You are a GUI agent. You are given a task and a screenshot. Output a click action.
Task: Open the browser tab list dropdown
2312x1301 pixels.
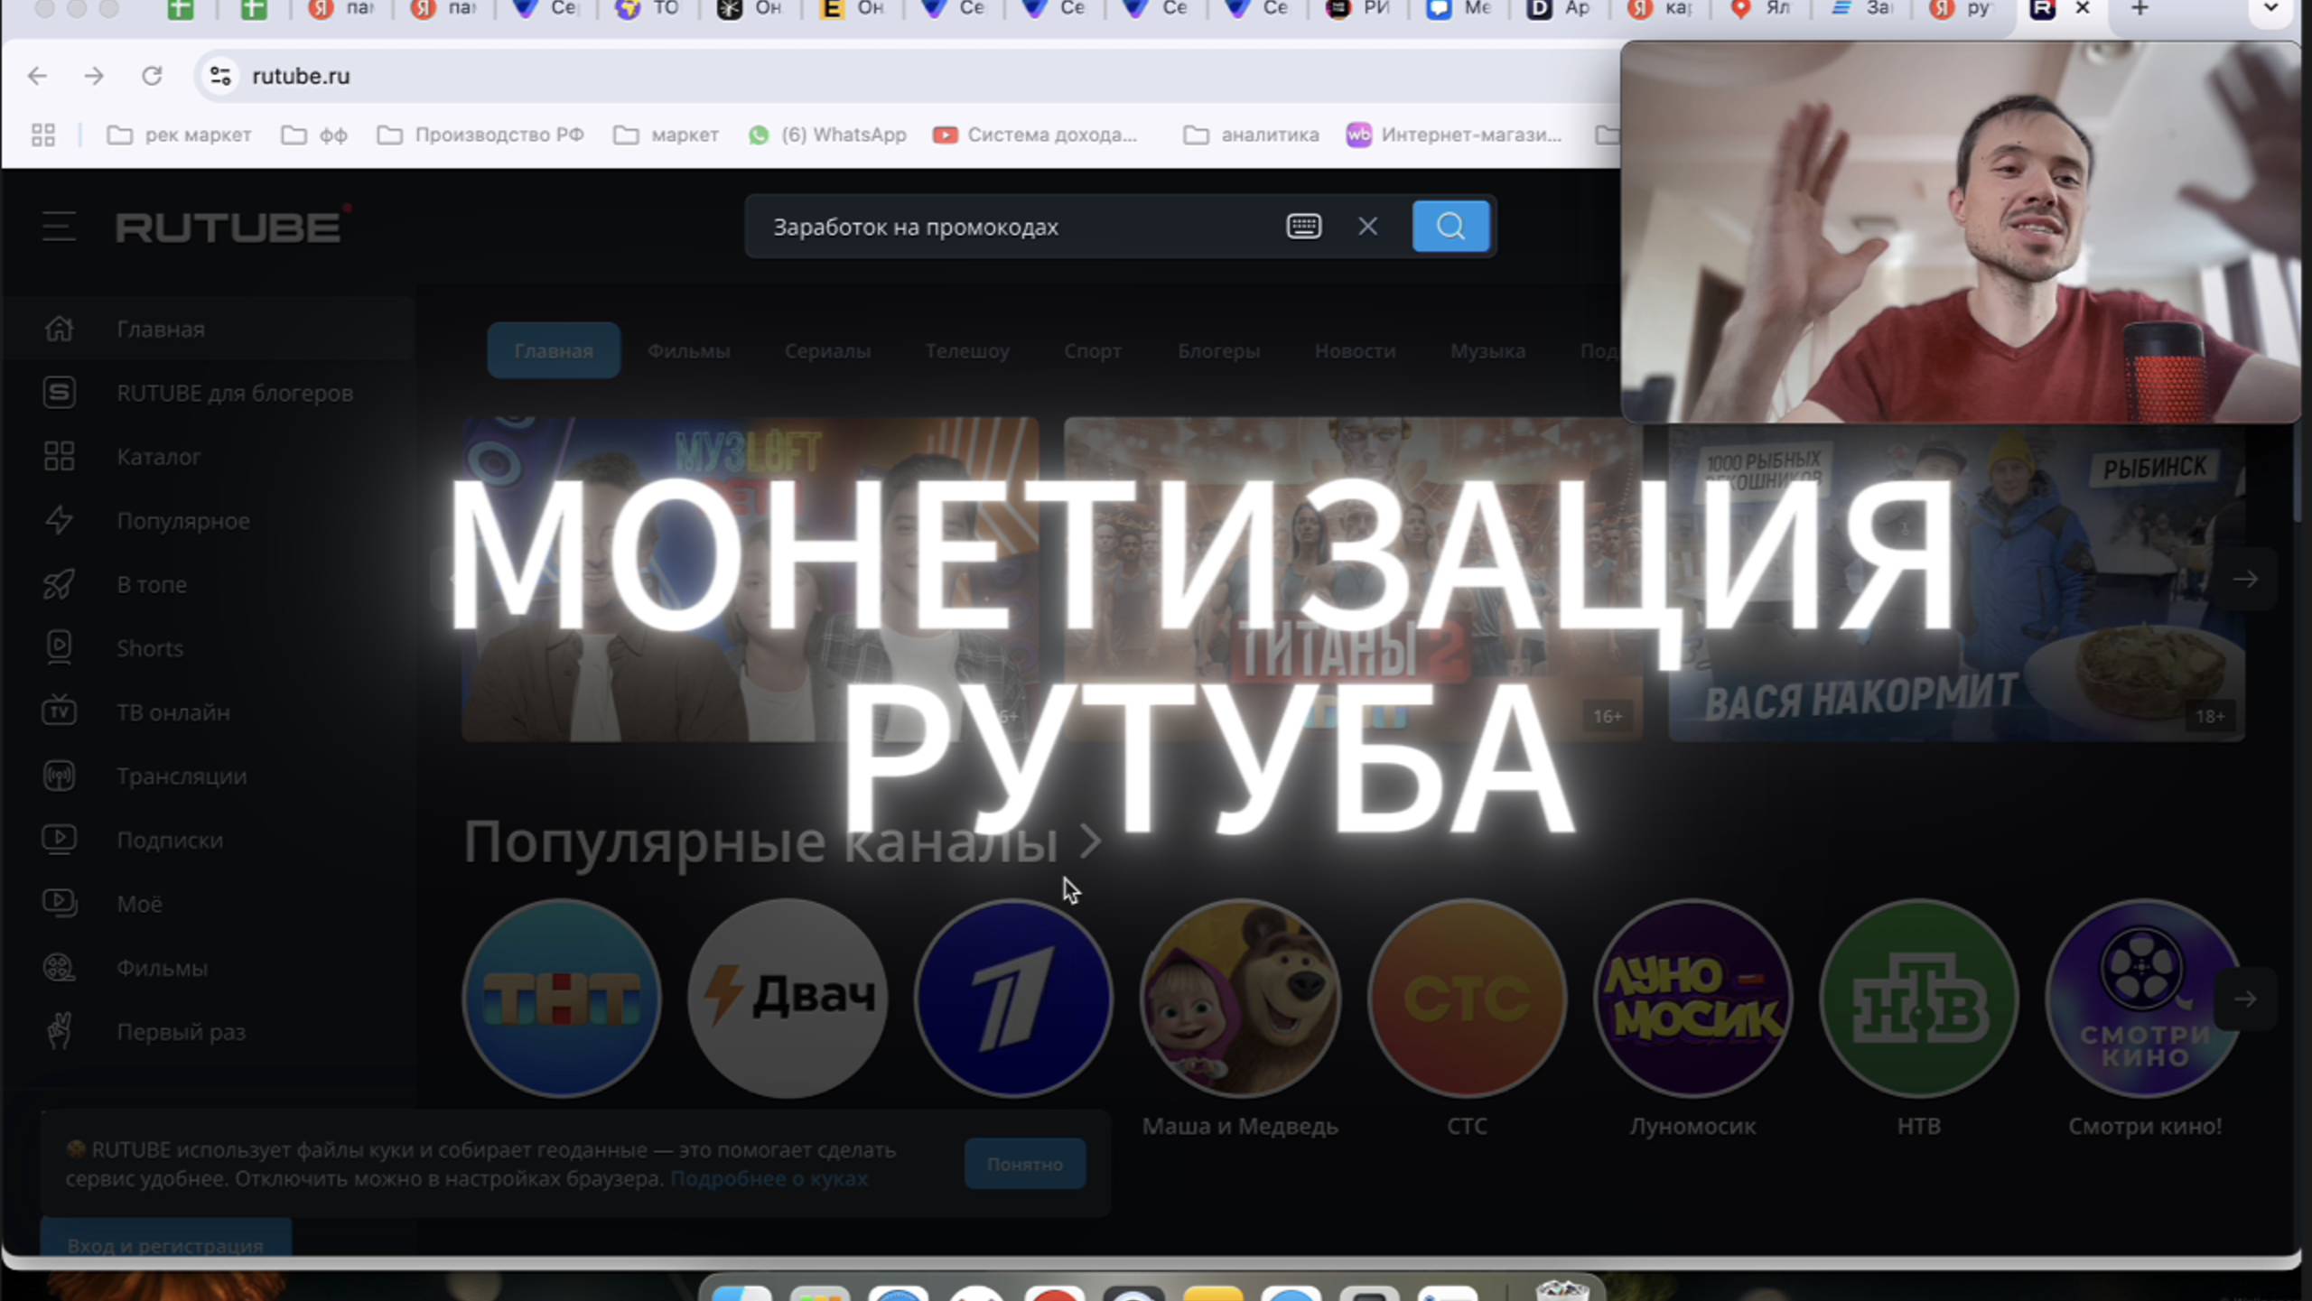tap(2270, 9)
